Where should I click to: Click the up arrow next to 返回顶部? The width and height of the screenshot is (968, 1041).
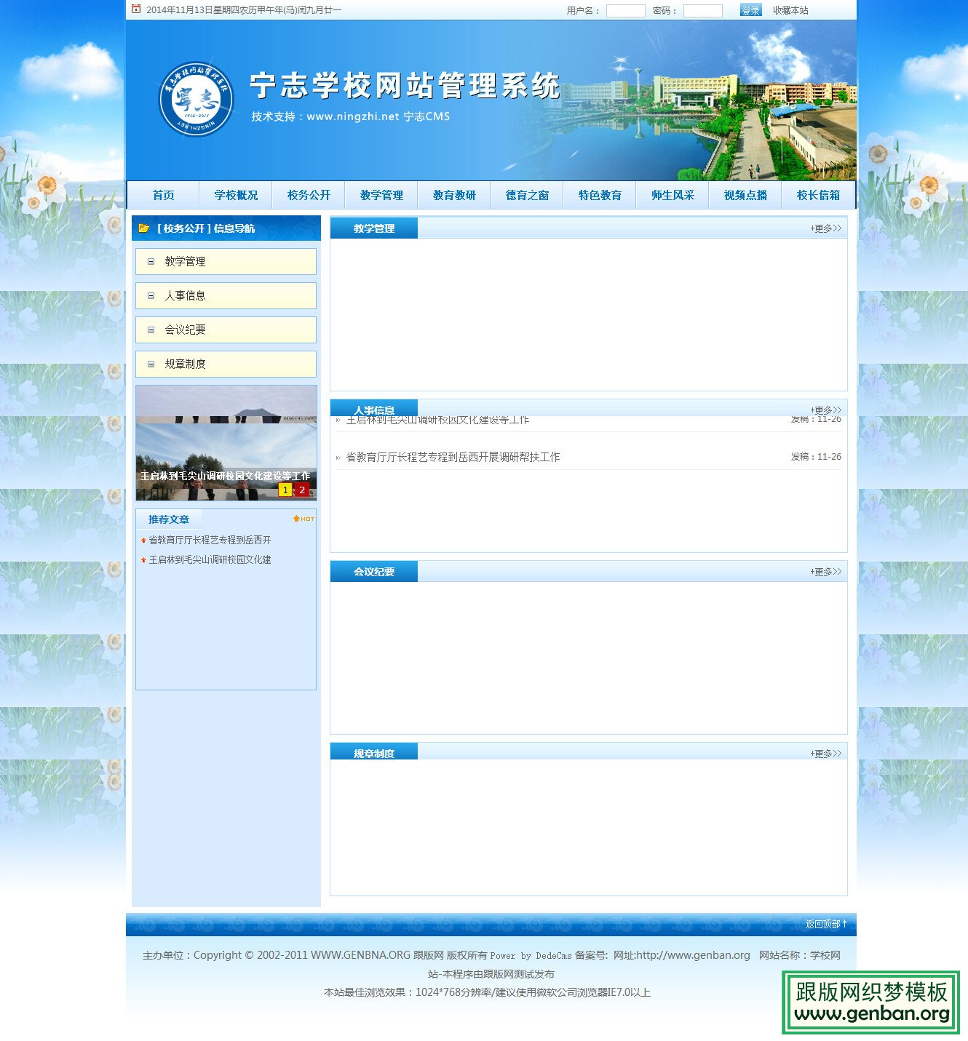coord(844,922)
